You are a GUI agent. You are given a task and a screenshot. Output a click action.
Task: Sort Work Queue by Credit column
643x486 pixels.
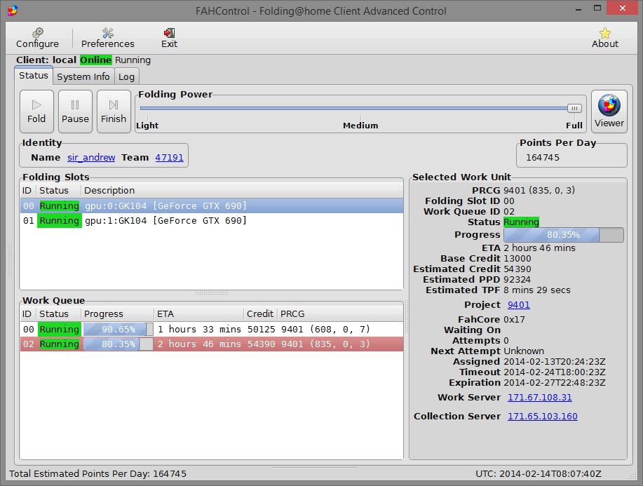tap(260, 313)
